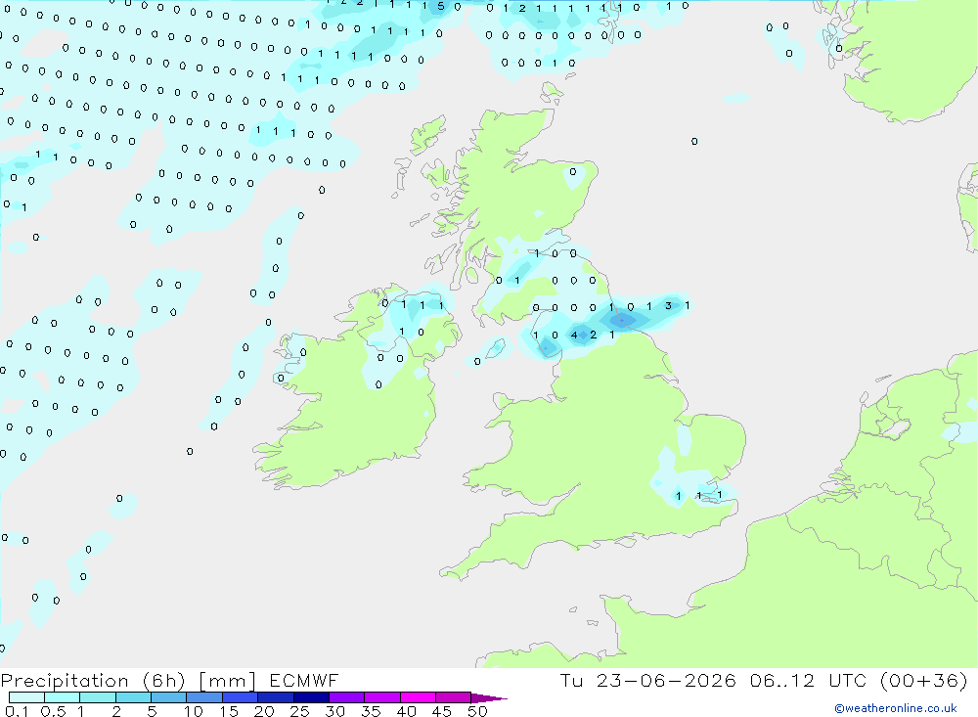Click the map value '4' over northern England

574,336
